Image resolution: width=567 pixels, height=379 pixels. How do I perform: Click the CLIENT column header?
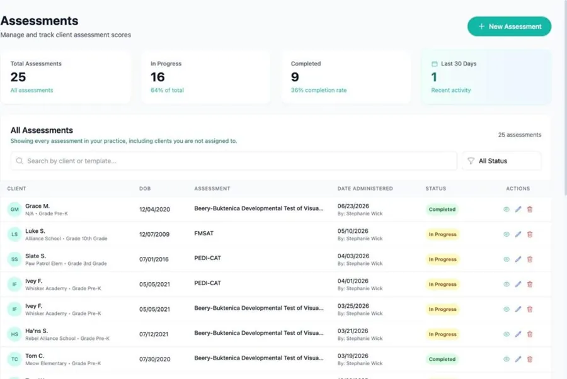click(x=16, y=189)
